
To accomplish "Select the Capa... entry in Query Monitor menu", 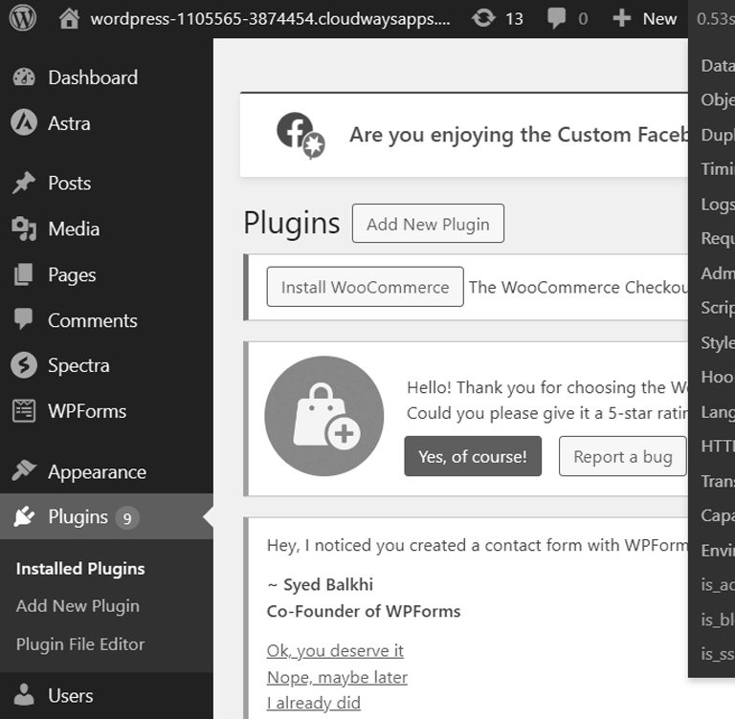I will click(x=717, y=515).
